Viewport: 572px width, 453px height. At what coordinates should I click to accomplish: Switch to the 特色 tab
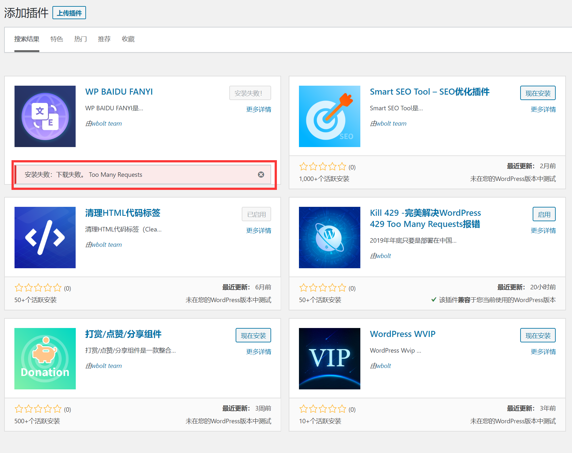tap(57, 39)
